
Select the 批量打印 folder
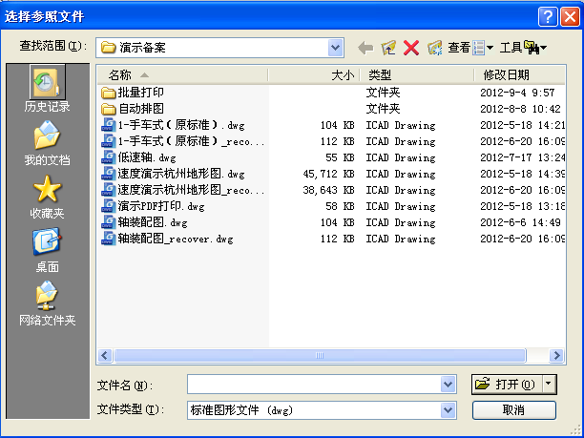pyautogui.click(x=139, y=93)
